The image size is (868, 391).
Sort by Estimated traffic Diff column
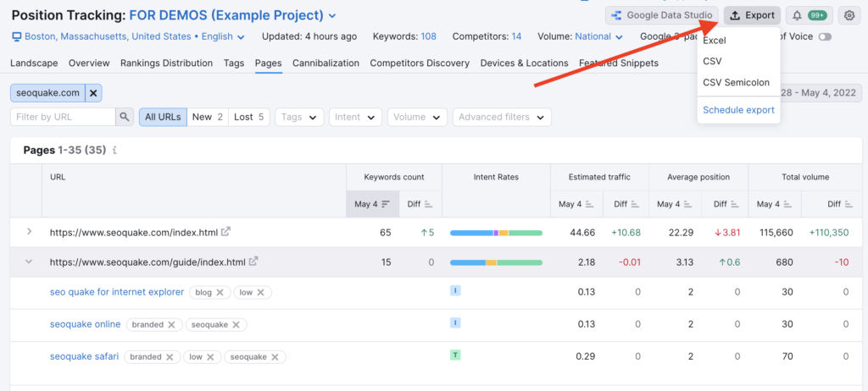click(626, 204)
